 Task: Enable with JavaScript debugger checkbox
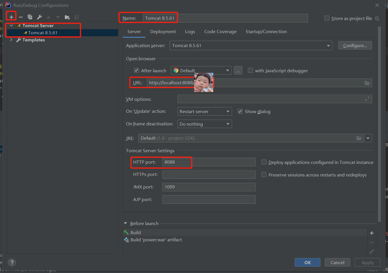pos(250,70)
